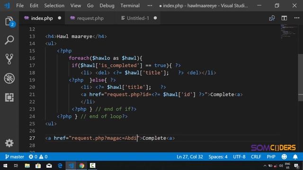
Task: Click the foreach keyword on line 16
Action: (79, 58)
